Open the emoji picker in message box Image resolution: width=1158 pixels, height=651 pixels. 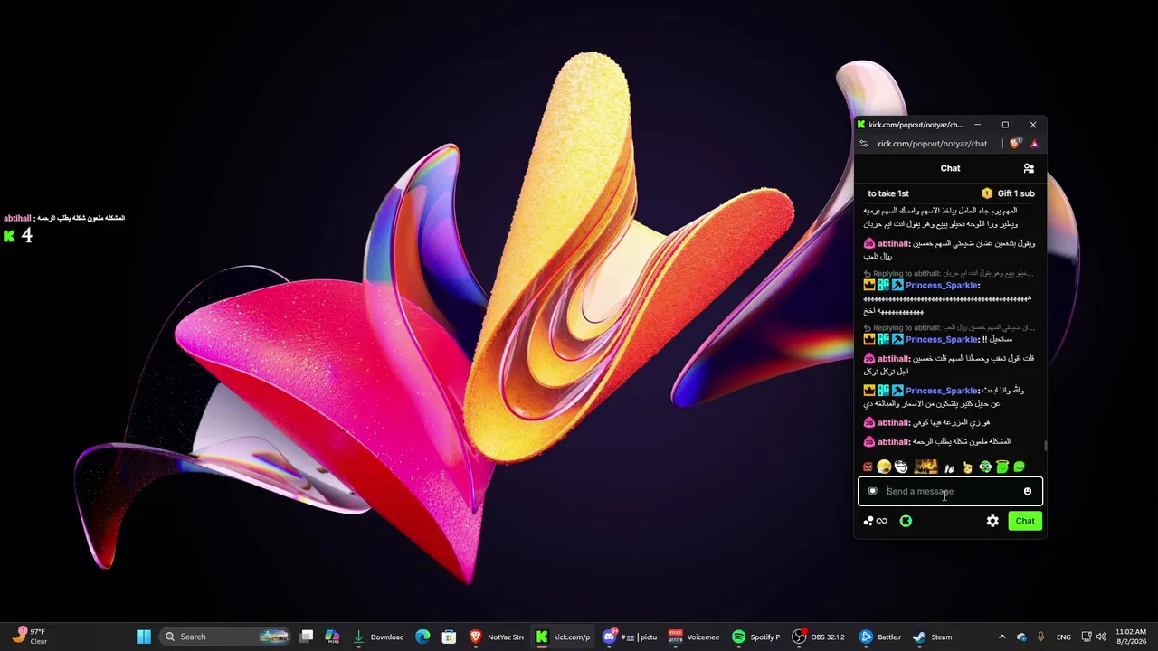pos(1028,491)
